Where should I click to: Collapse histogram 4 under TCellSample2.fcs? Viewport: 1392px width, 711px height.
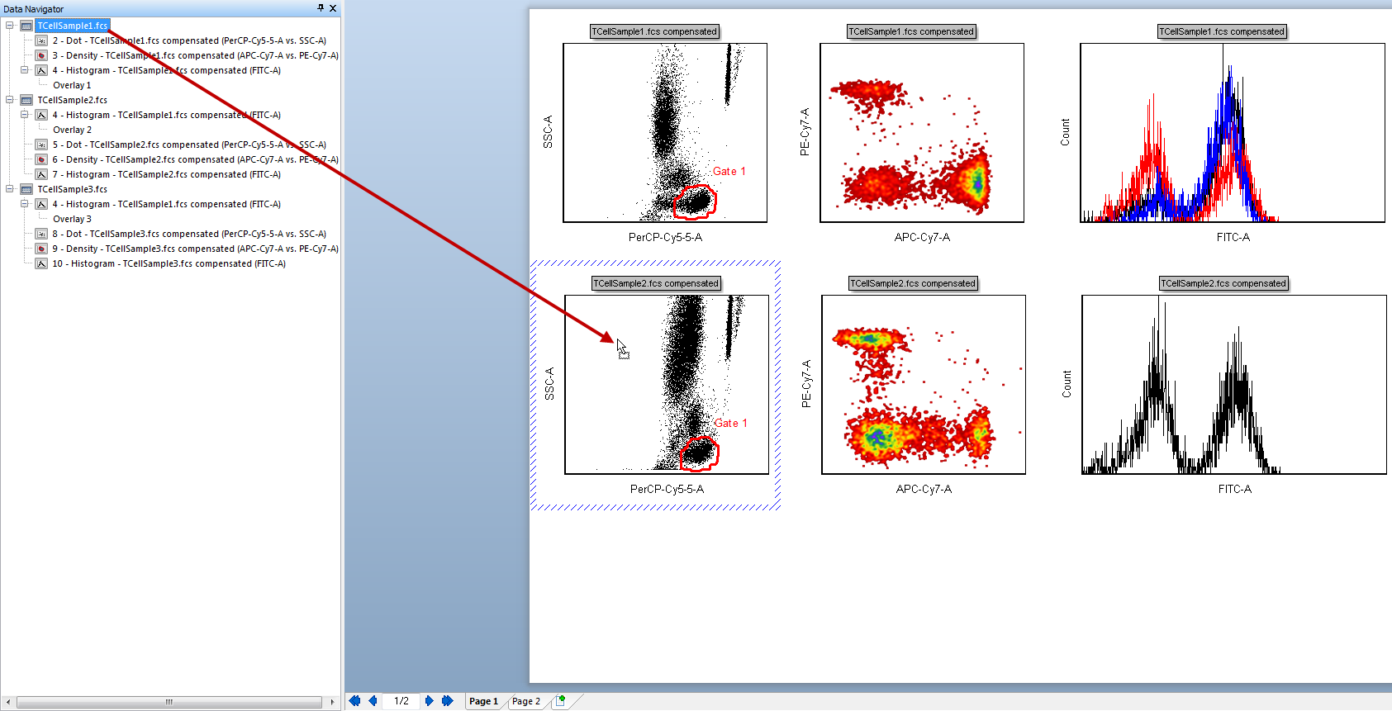coord(25,115)
